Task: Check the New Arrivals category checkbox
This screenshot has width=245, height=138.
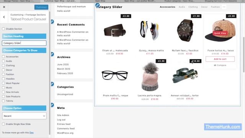Action: (3, 92)
